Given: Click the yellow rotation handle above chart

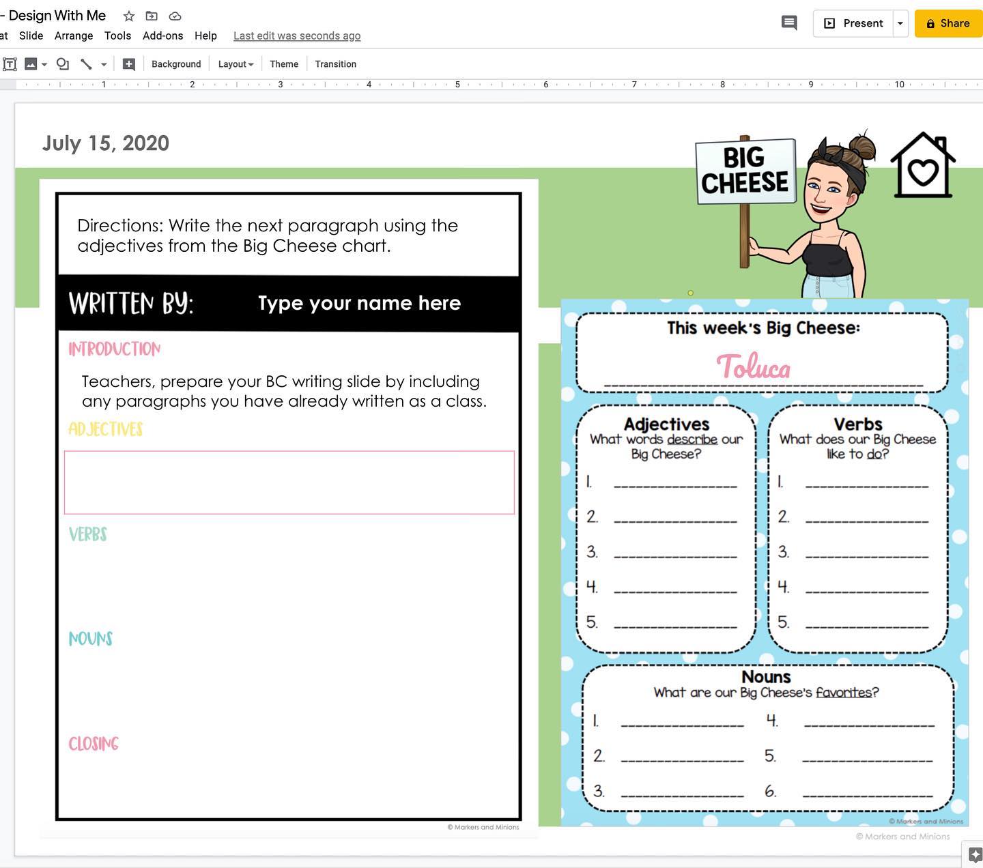Looking at the screenshot, I should (690, 293).
